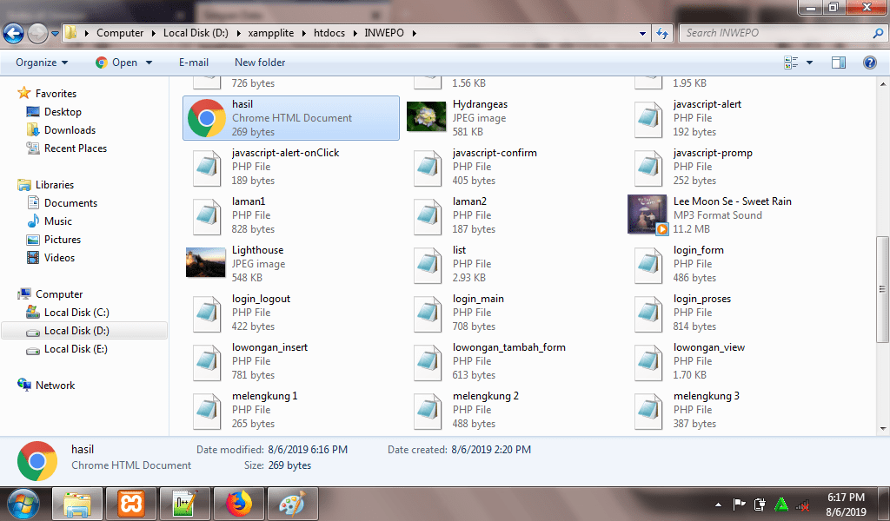
Task: Open Firefox from the taskbar
Action: [238, 504]
